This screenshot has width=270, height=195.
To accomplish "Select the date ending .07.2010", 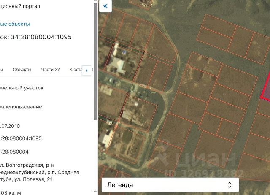I will 10,126.
